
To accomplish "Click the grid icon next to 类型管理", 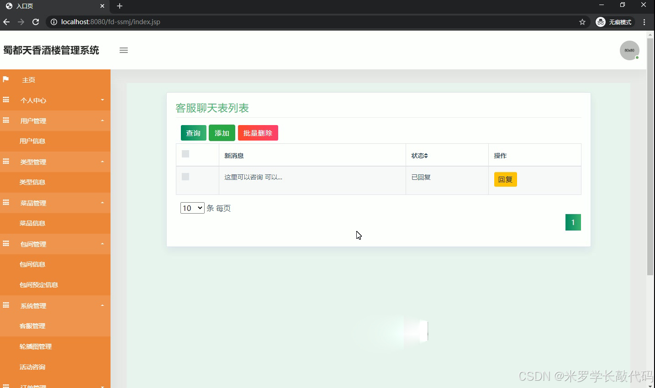I will point(6,162).
